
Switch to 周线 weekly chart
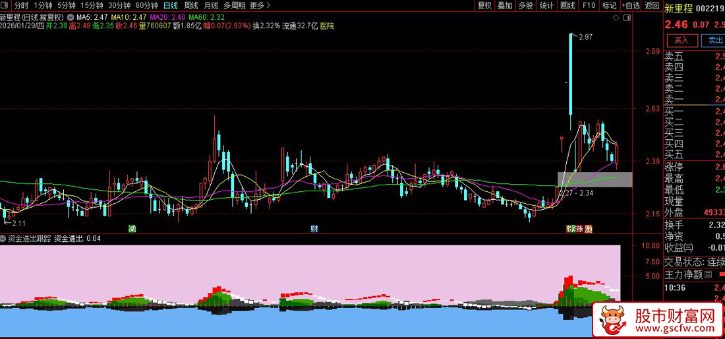[x=191, y=5]
